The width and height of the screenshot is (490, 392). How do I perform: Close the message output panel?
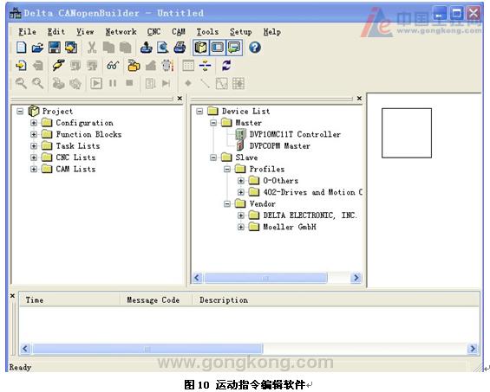[12, 295]
